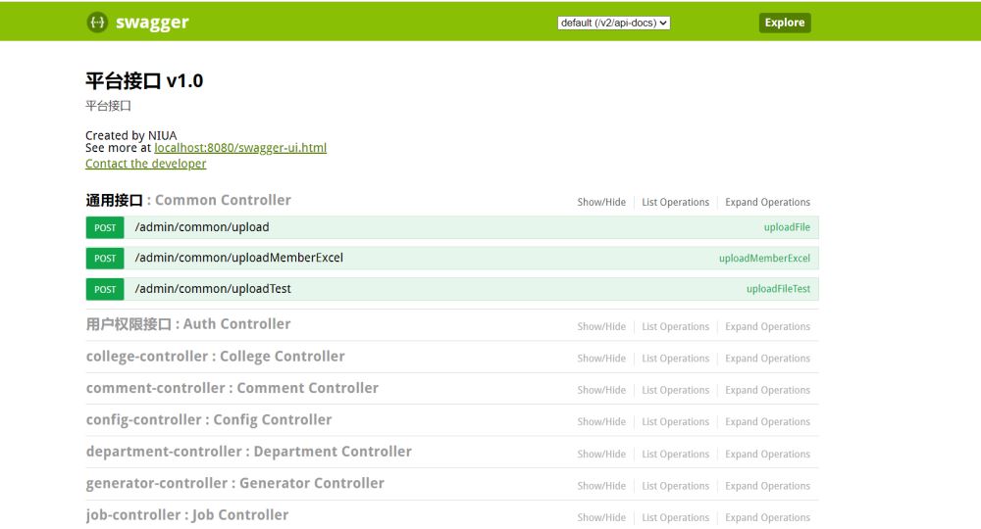Collapse the 通用接口 Common Controller heading

tap(188, 201)
